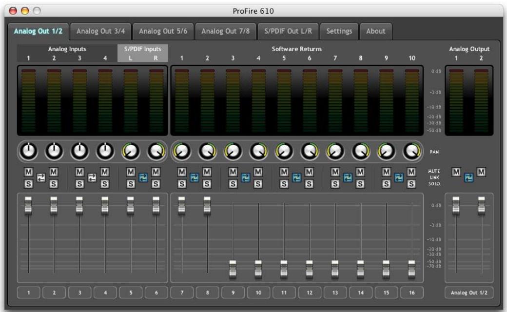507x312 pixels.
Task: Switch to the Analog Out 3/4 tab
Action: 100,31
